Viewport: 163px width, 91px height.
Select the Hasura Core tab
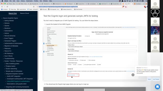[x=12, y=13]
